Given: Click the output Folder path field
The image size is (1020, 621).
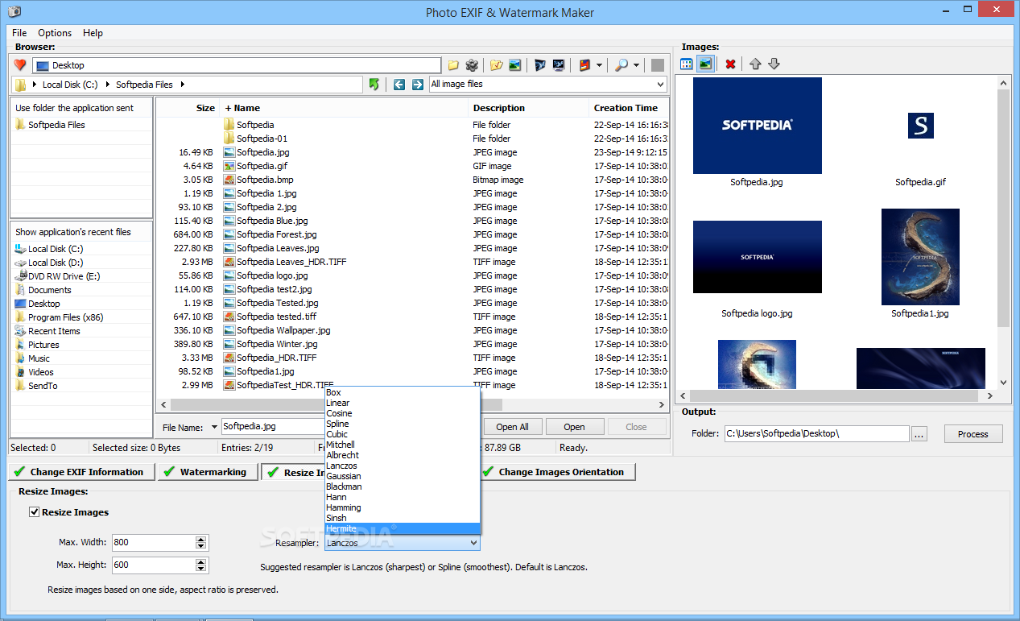Looking at the screenshot, I should tap(816, 434).
